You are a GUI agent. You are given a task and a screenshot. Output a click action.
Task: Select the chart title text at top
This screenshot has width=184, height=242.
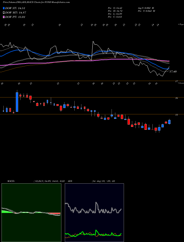click(x=36, y=2)
